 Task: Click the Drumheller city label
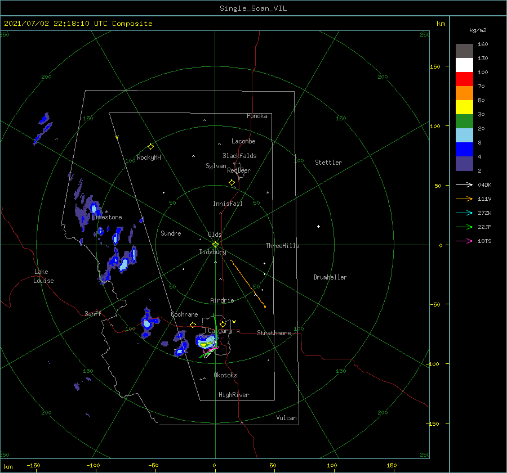tap(330, 277)
